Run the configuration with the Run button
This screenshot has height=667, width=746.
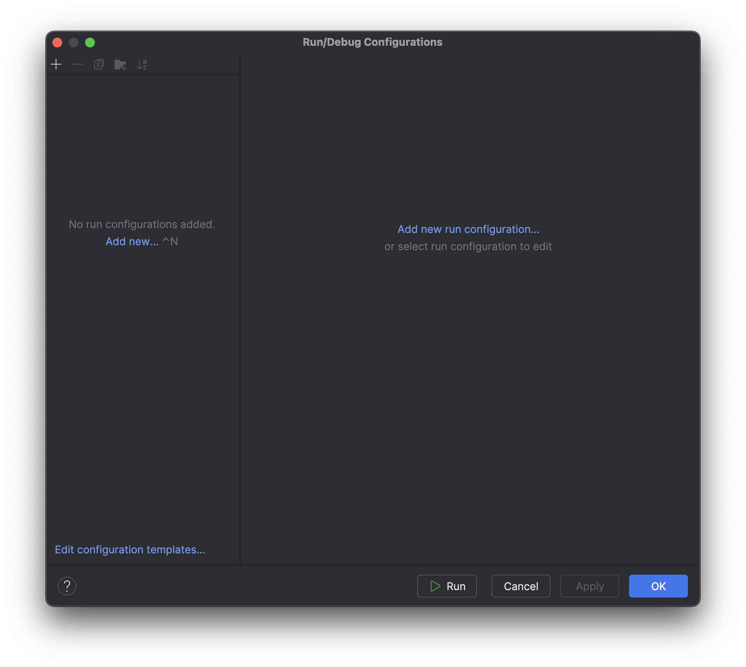click(447, 586)
